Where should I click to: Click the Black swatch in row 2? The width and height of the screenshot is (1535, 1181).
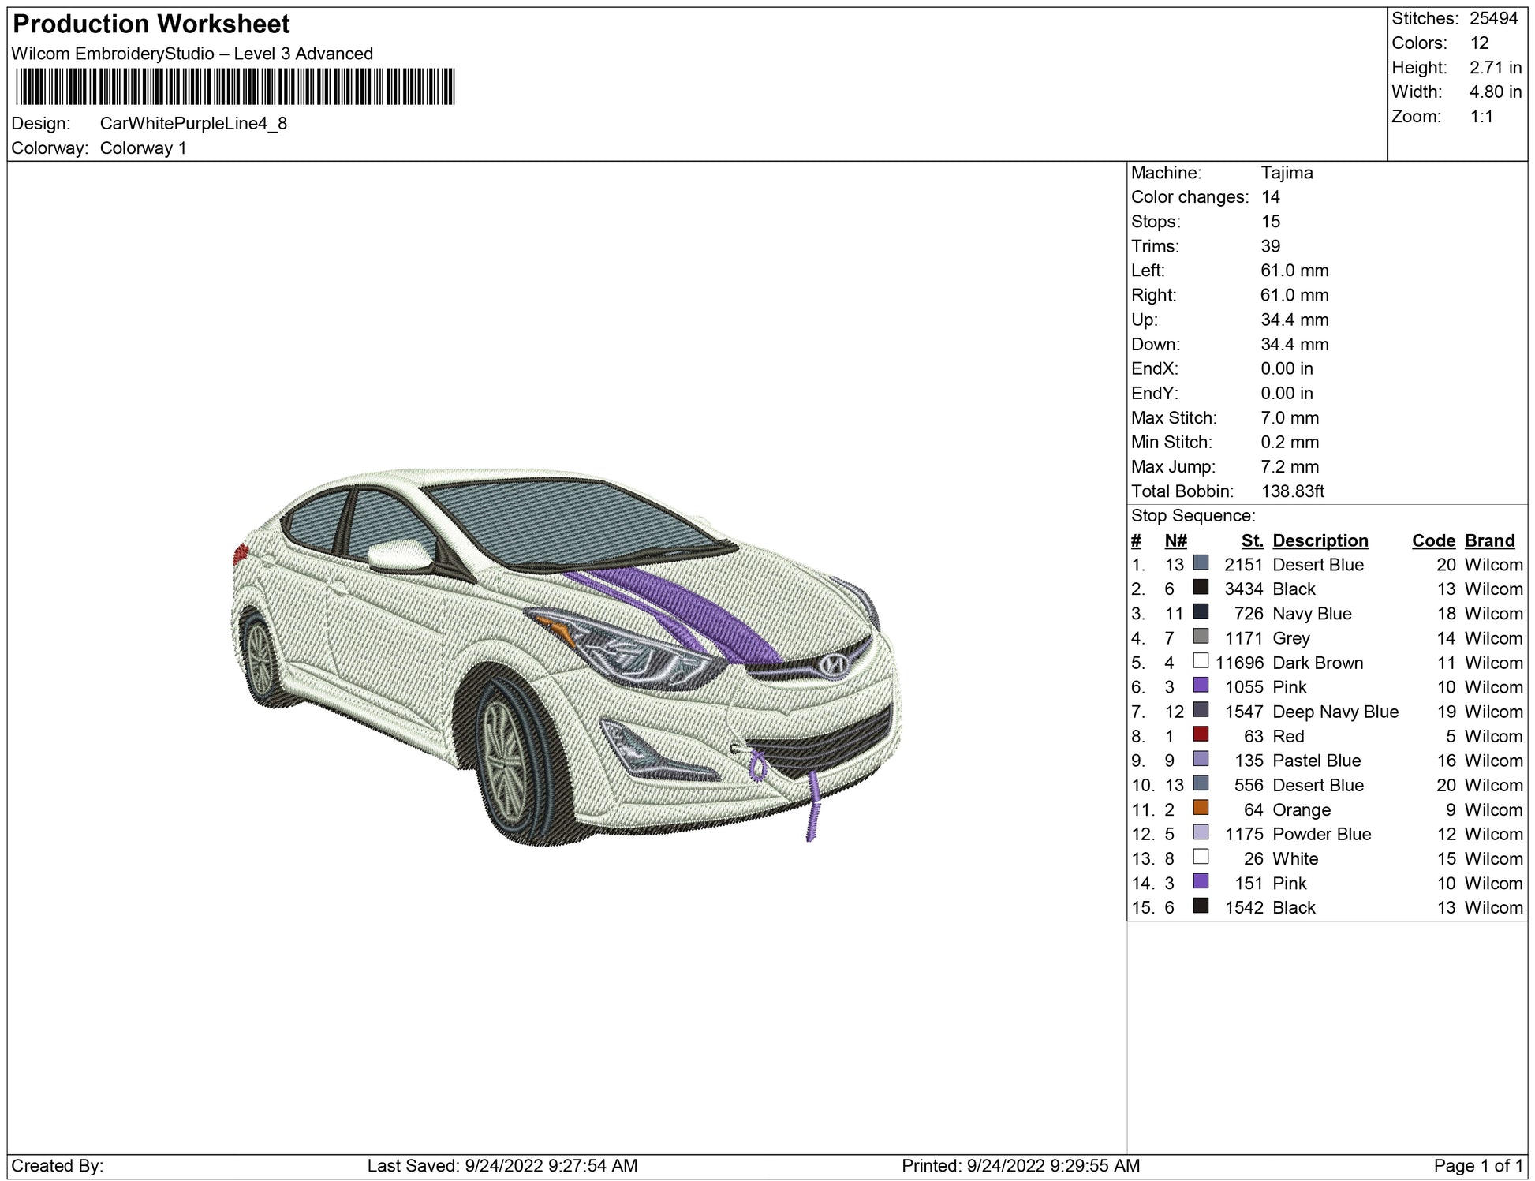1201,587
